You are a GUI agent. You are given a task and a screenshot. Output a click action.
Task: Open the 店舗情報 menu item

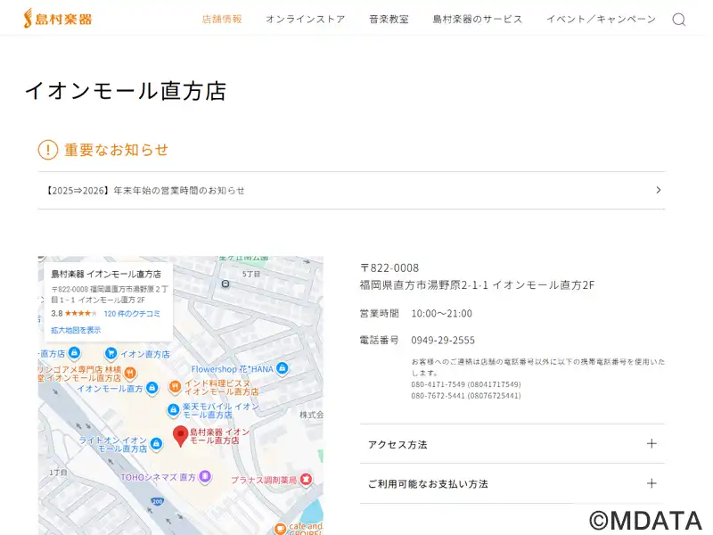pyautogui.click(x=222, y=19)
